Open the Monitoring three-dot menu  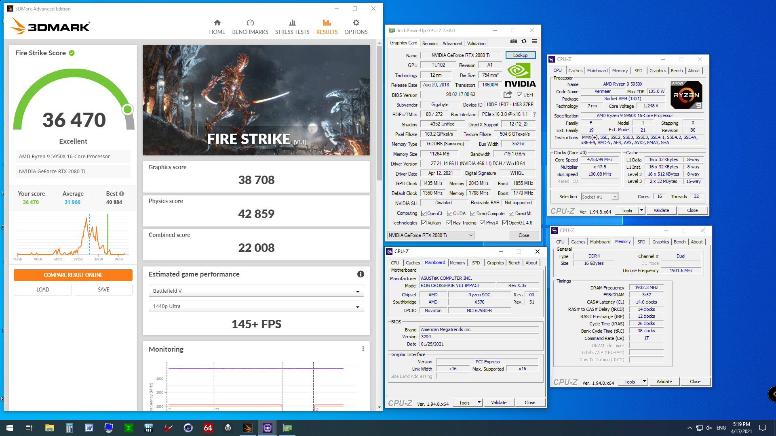pyautogui.click(x=363, y=349)
